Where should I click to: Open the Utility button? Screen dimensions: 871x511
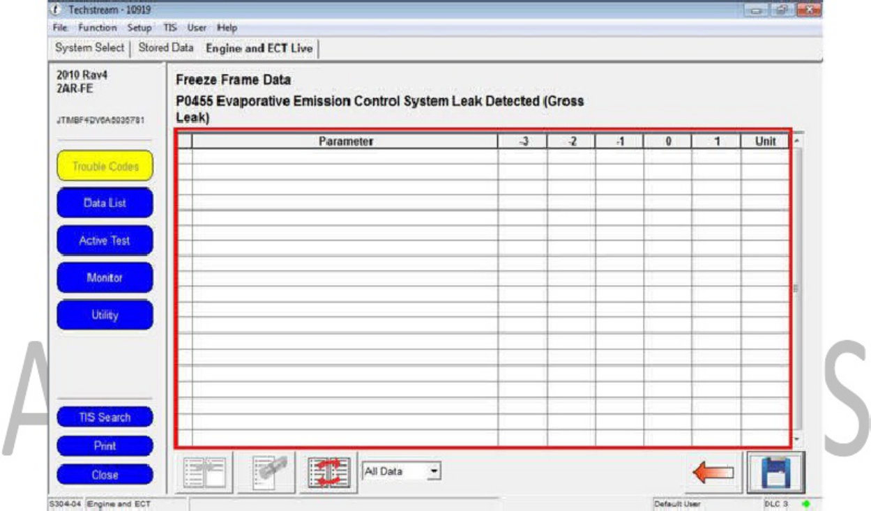tap(105, 315)
